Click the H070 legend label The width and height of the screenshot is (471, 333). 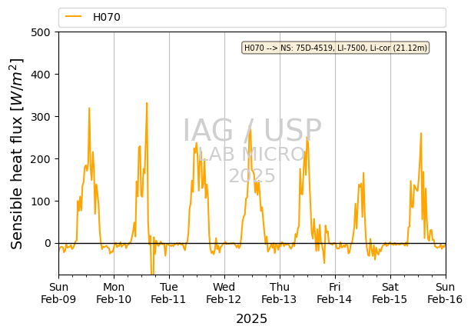(107, 17)
